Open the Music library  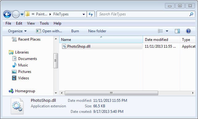(23, 65)
